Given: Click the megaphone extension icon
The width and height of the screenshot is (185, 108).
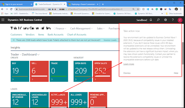Looking at the screenshot, I should tap(166, 9).
